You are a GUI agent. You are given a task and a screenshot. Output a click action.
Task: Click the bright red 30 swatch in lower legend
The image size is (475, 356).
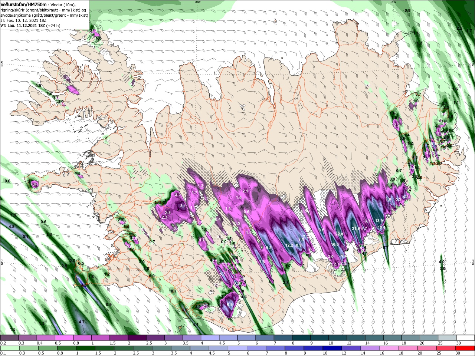point(466,348)
